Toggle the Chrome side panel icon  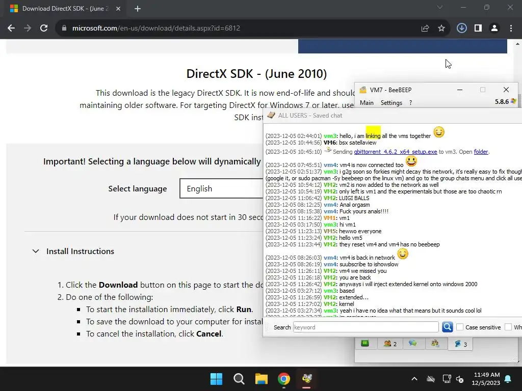pyautogui.click(x=478, y=29)
